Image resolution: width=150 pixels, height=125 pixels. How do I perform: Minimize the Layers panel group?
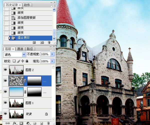[51, 47]
